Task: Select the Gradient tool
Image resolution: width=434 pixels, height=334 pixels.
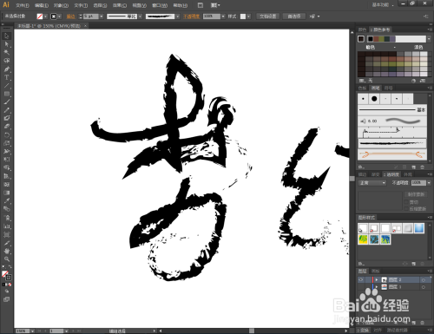Action: click(x=7, y=193)
